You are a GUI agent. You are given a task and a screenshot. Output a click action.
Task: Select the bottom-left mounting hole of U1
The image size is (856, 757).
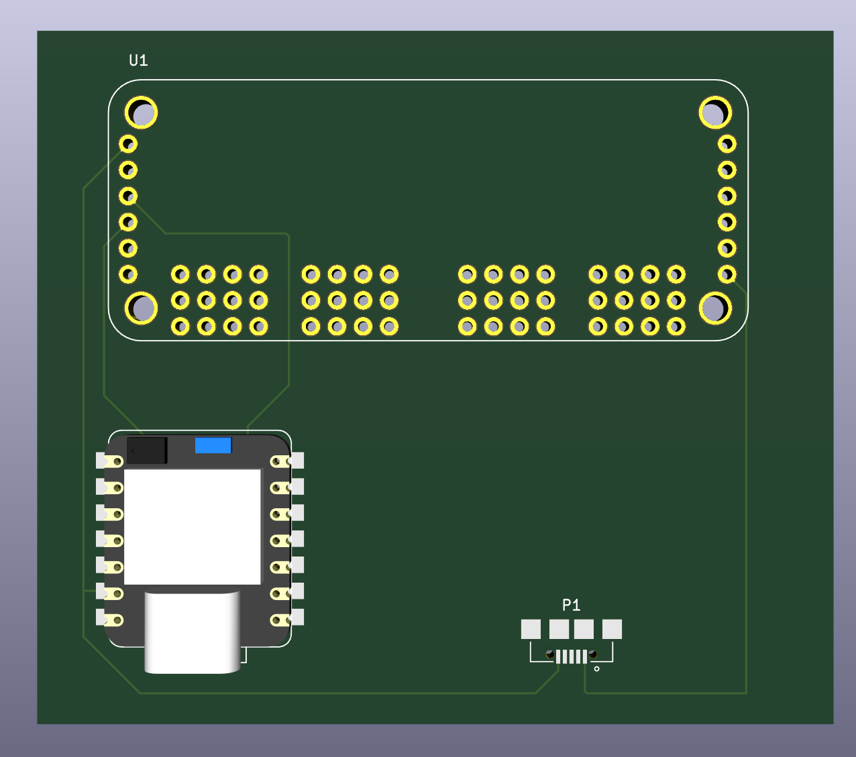pyautogui.click(x=142, y=308)
